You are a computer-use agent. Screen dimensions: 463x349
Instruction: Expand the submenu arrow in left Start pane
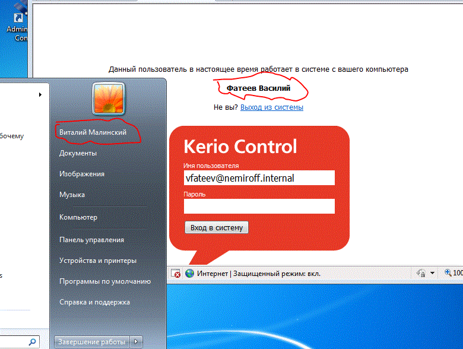point(40,94)
